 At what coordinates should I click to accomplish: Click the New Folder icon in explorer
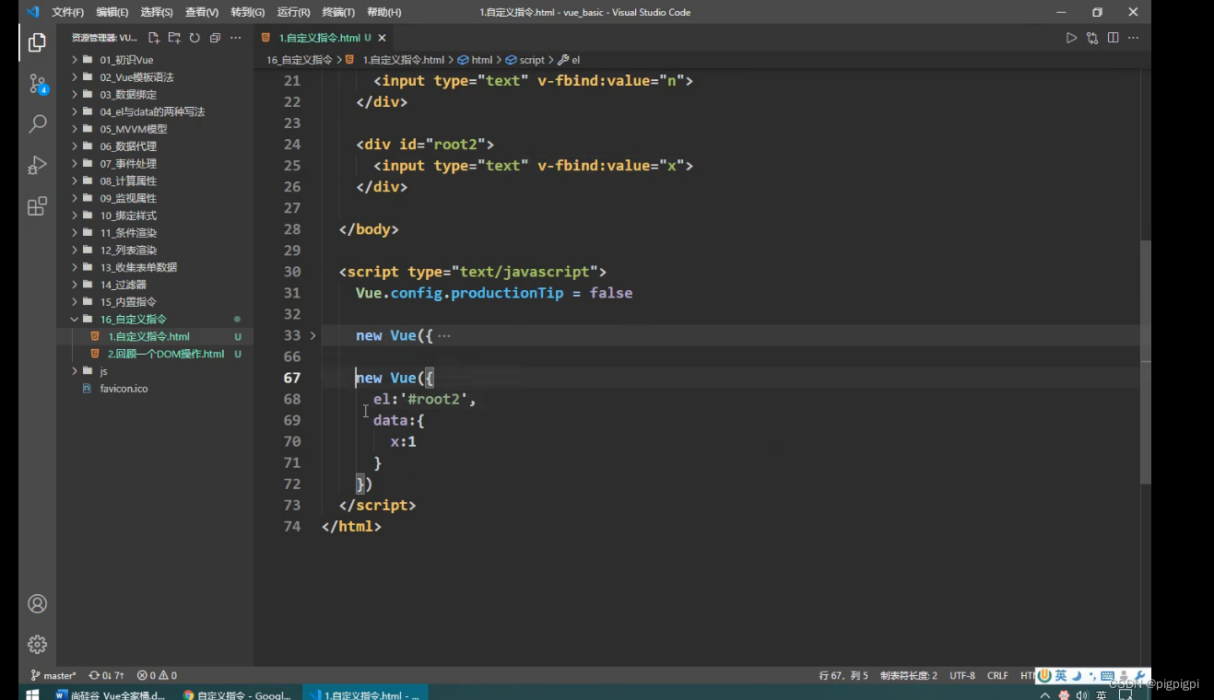pos(174,38)
